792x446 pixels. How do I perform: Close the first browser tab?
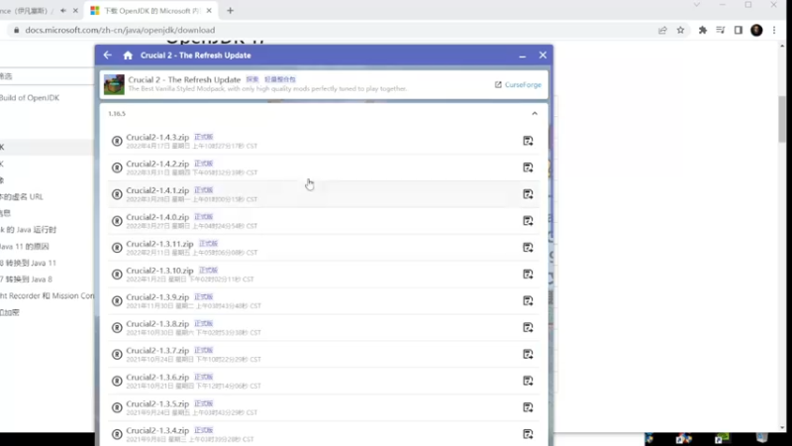[x=75, y=11]
